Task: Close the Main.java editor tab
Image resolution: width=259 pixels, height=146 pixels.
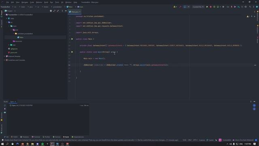Action: click(x=80, y=12)
